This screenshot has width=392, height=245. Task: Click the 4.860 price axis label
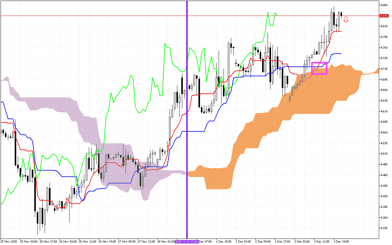384,5
